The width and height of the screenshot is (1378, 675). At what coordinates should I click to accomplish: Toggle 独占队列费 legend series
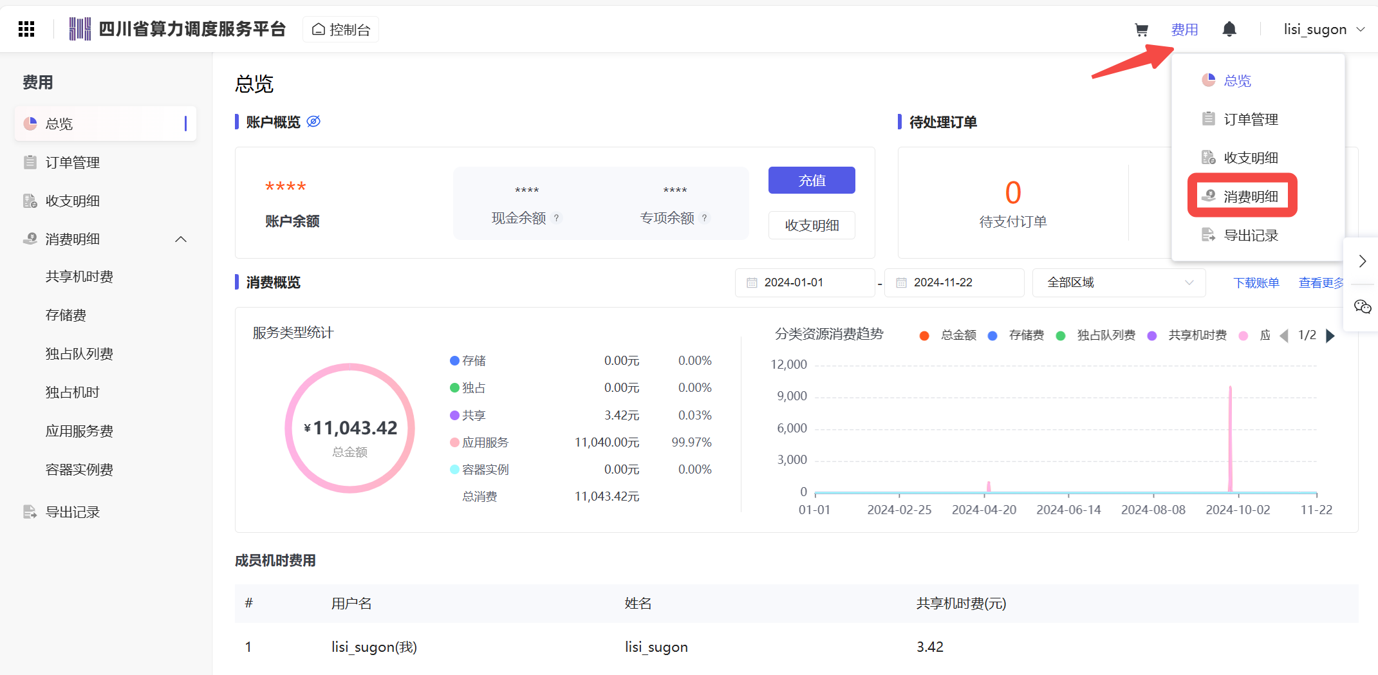click(x=1096, y=335)
